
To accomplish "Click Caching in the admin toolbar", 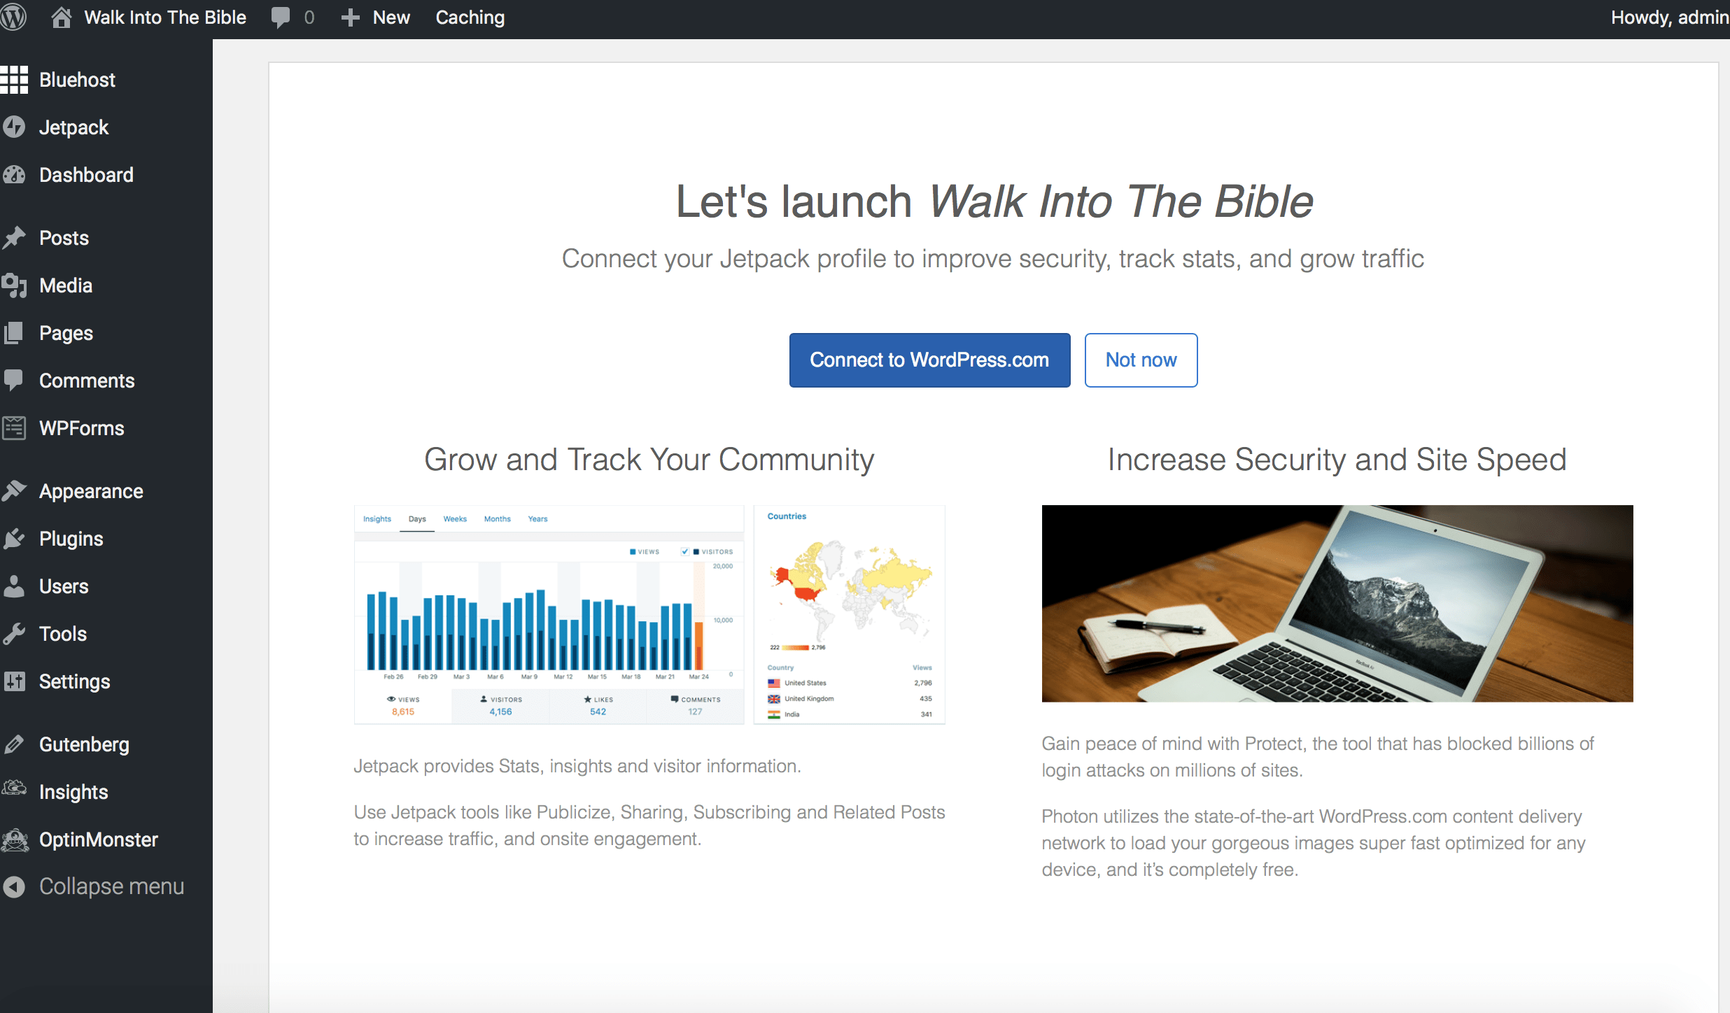I will 470,17.
